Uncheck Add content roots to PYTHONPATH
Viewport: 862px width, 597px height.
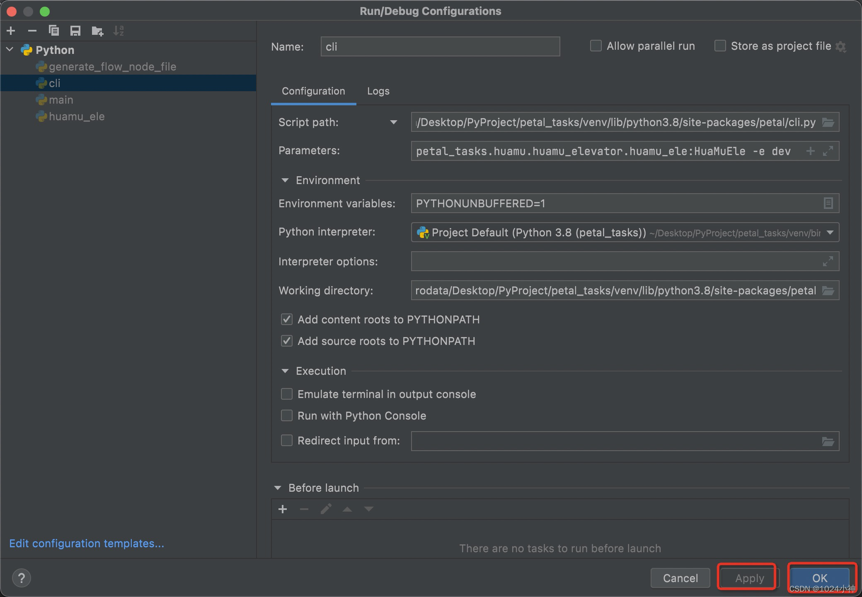point(287,319)
